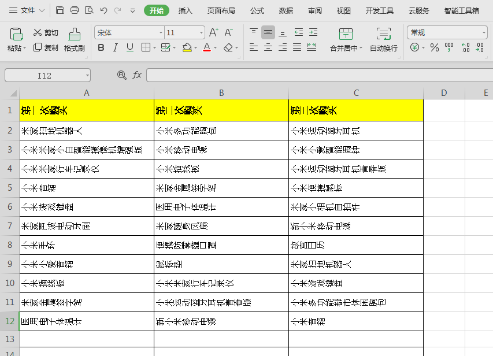Toggle italic formatting
Image resolution: width=493 pixels, height=356 pixels.
click(116, 47)
